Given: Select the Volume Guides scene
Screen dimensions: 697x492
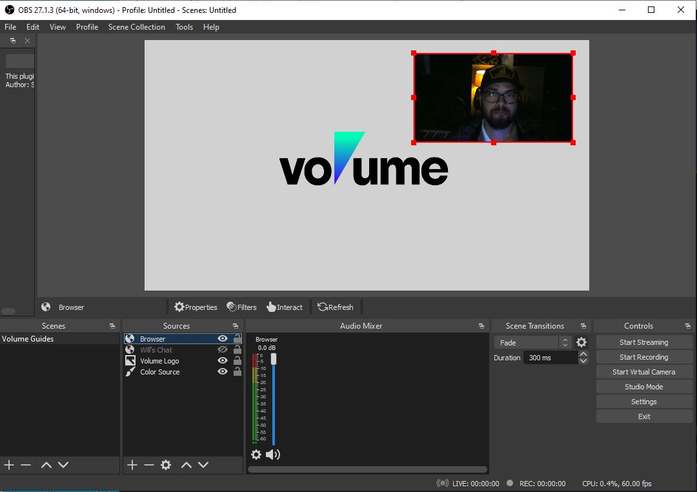Looking at the screenshot, I should point(59,338).
